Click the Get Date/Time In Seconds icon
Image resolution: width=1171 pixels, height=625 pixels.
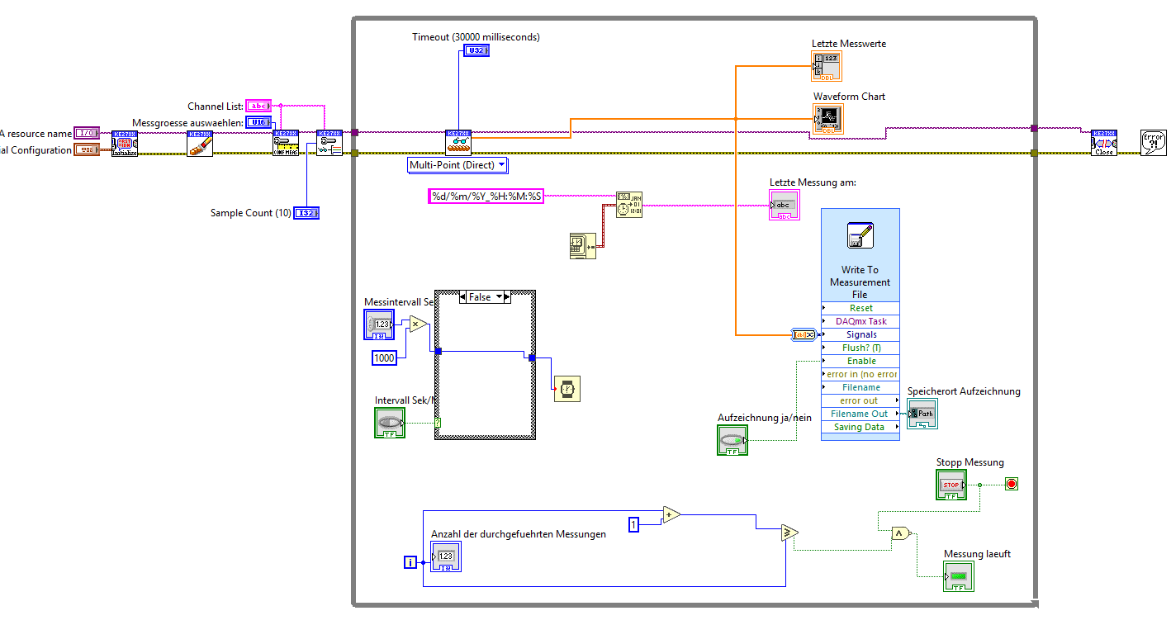583,246
